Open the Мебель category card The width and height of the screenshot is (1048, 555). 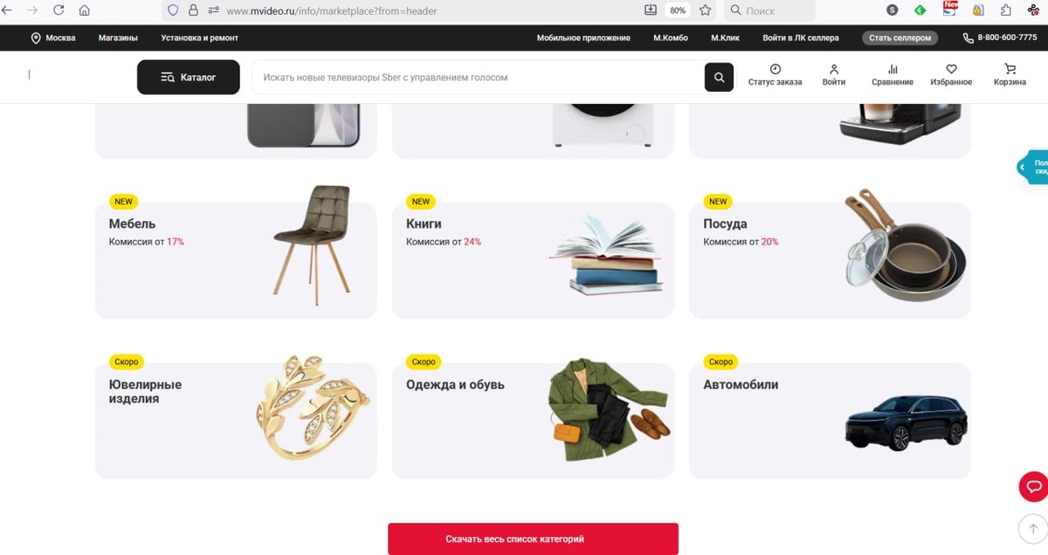coord(236,261)
